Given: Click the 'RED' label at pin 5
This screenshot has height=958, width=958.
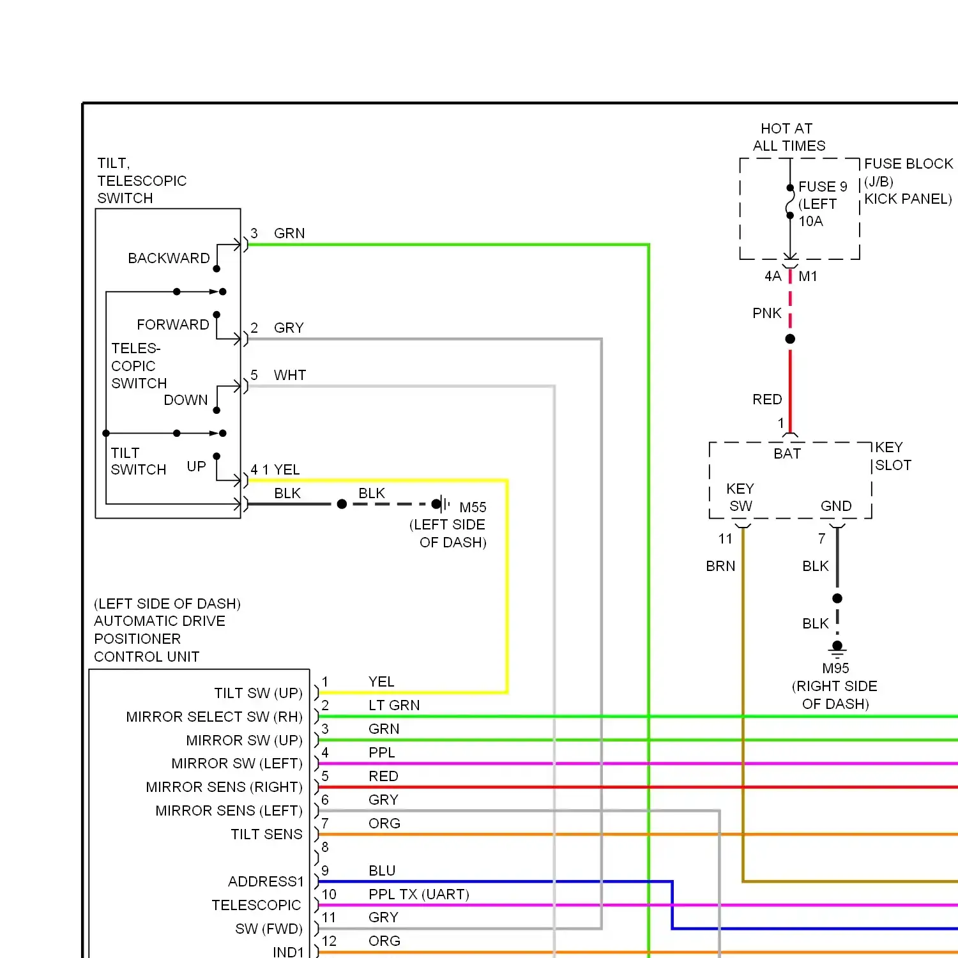Looking at the screenshot, I should 383,776.
